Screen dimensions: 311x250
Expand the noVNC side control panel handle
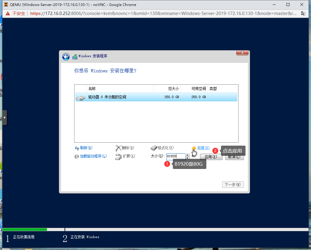click(x=4, y=118)
